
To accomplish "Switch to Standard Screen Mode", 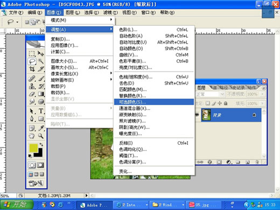I will coord(31,174).
